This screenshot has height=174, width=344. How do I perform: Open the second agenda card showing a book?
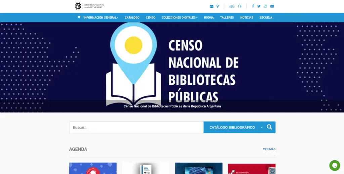coord(146,168)
